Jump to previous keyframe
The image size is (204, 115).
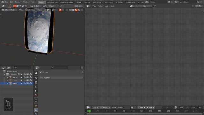click(142, 107)
